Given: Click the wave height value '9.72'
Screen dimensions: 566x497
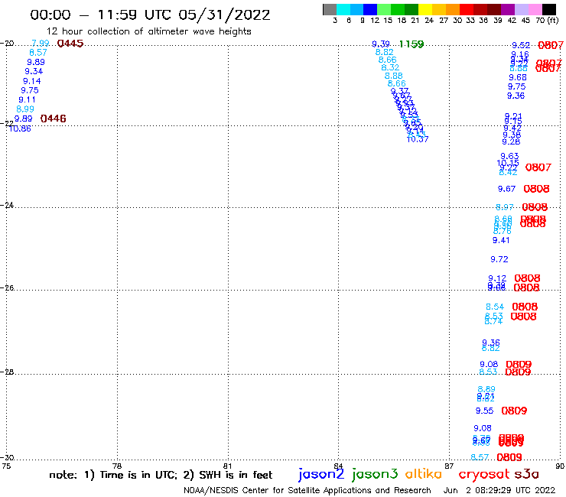Looking at the screenshot, I should [499, 259].
